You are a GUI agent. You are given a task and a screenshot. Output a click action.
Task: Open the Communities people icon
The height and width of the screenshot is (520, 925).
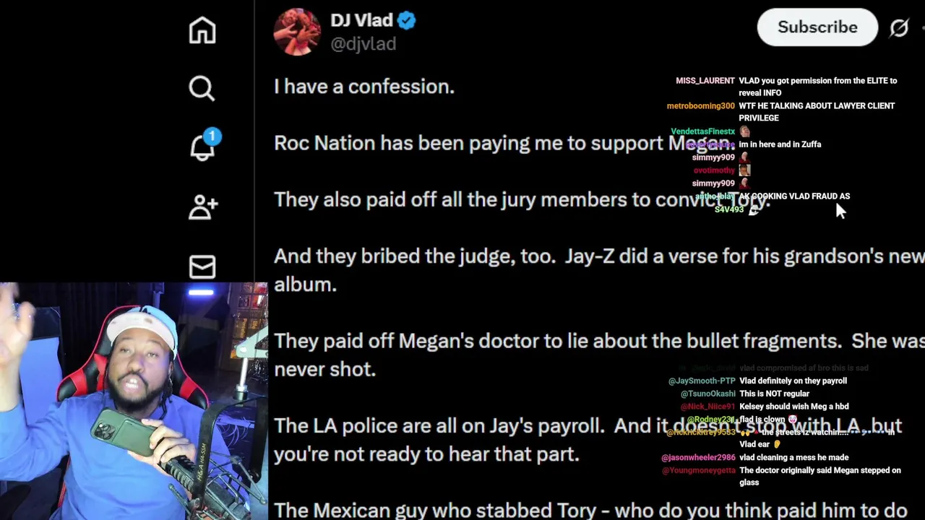click(203, 207)
